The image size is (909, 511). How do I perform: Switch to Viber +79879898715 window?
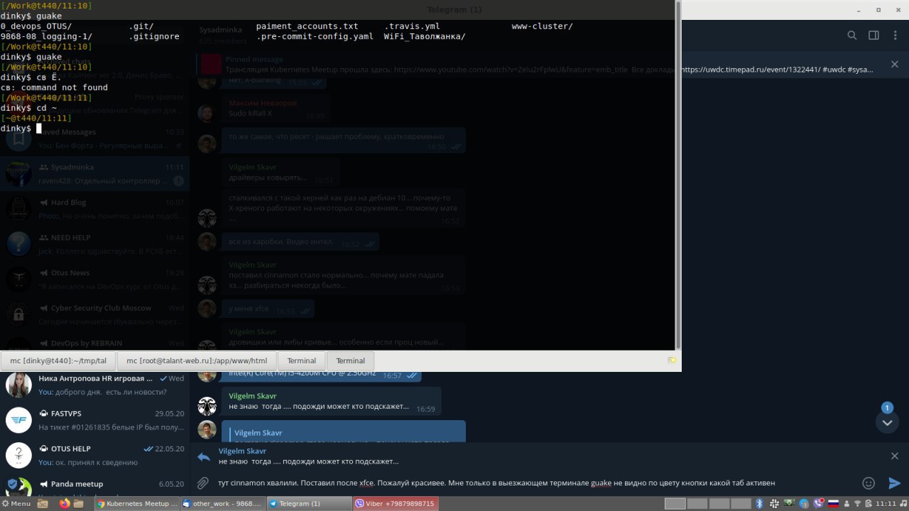[395, 503]
